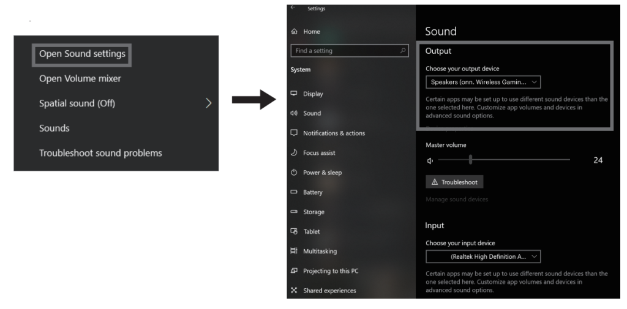Click the Sound speaker icon in sidebar
This screenshot has width=627, height=309.
coord(294,113)
